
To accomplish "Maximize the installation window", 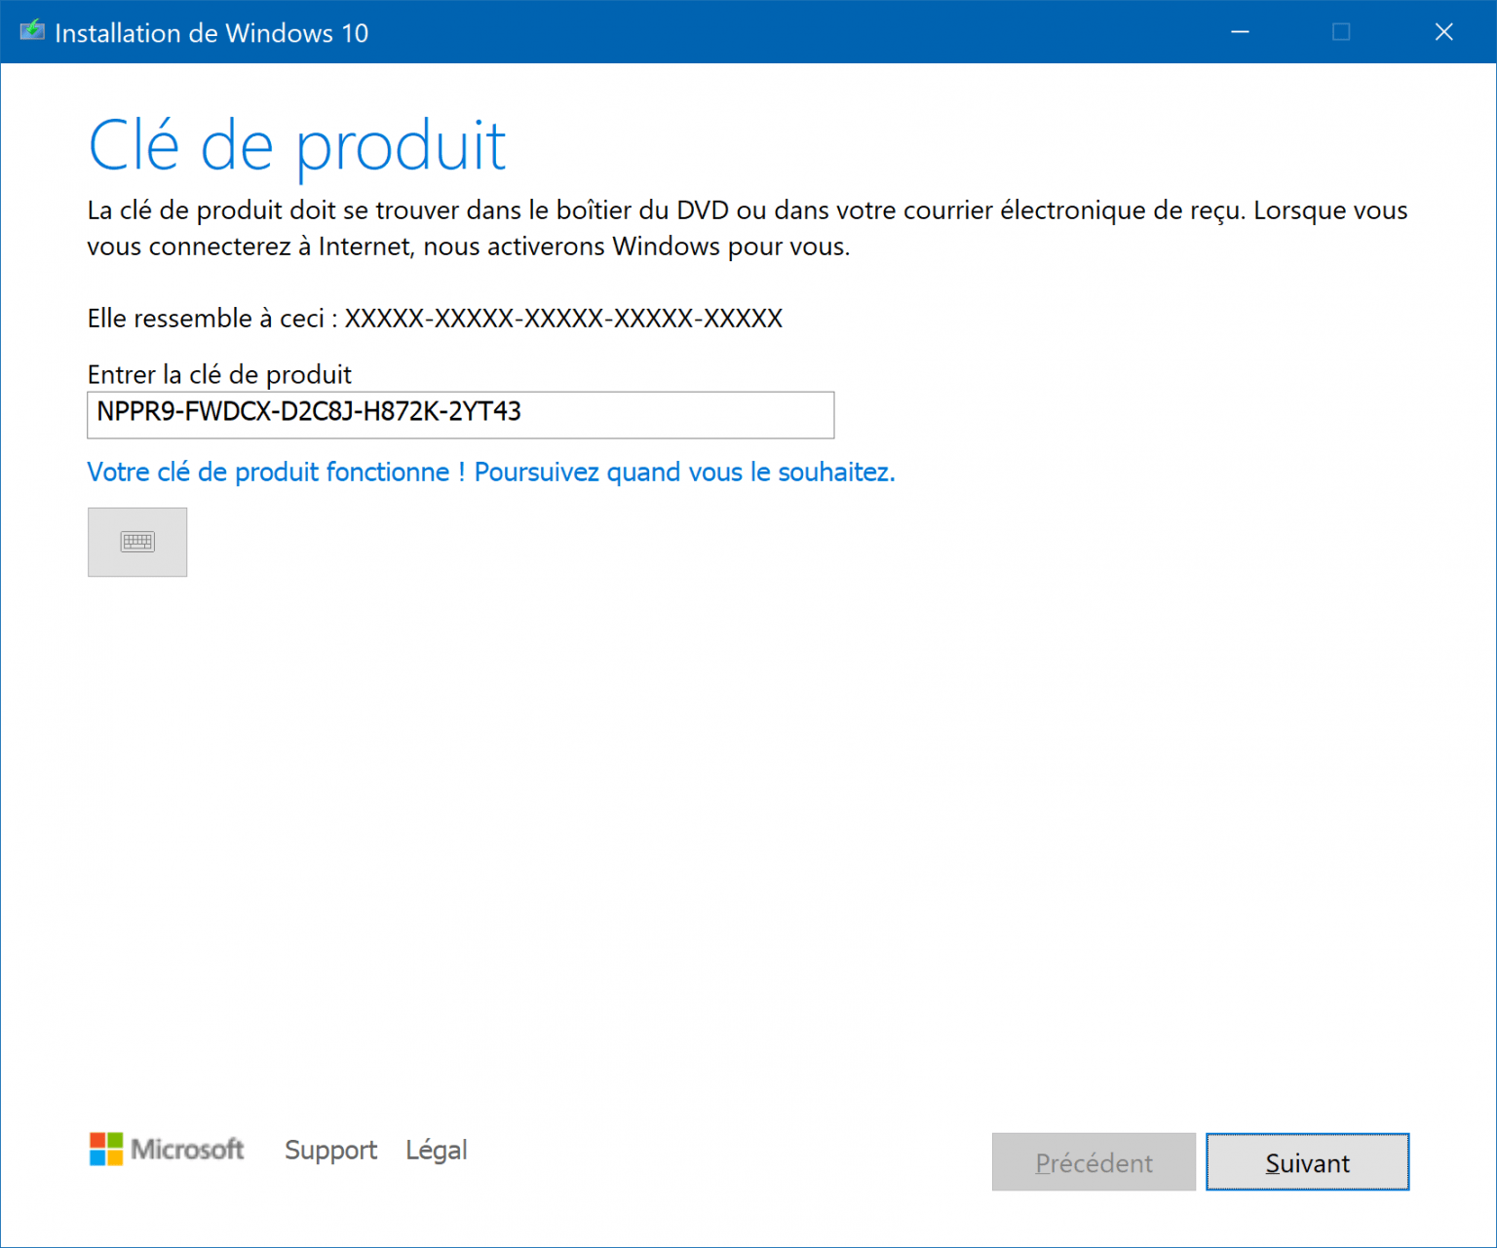I will tap(1340, 30).
